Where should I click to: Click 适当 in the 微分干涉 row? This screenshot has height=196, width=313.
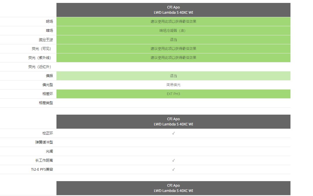[x=173, y=40]
